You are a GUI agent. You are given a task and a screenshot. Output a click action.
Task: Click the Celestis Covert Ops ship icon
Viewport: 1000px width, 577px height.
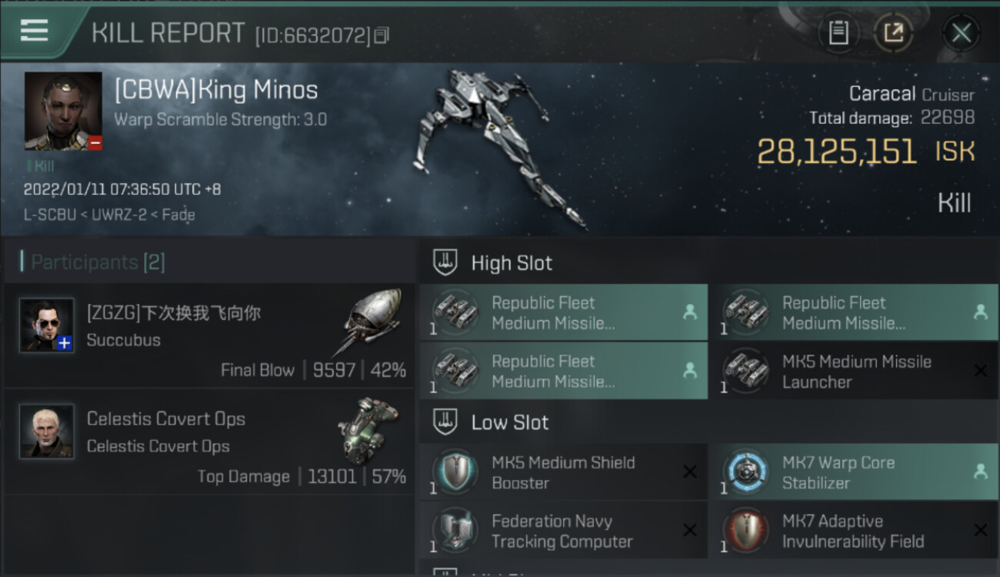click(x=368, y=429)
